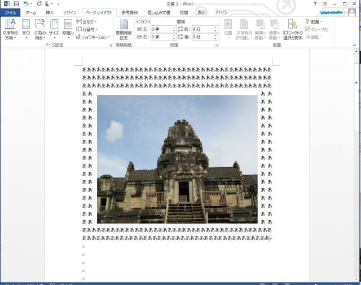The height and width of the screenshot is (285, 361).
Task: Click the Wrap Text (文字列の折り返し) icon
Action: pos(244,29)
